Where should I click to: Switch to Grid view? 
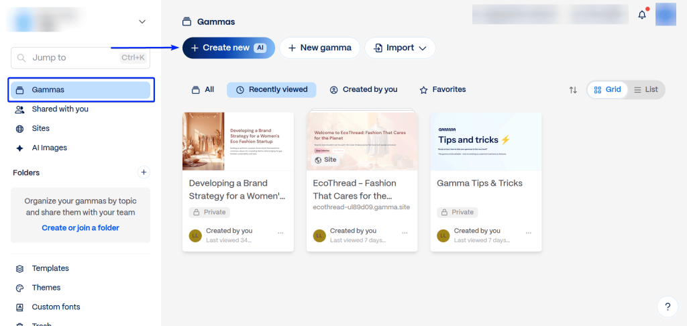pos(607,90)
